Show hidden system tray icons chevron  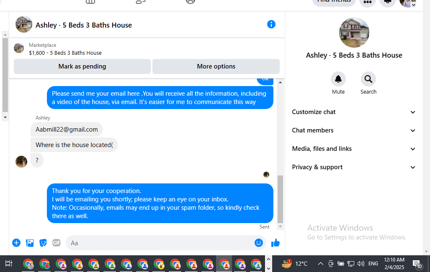(x=320, y=264)
